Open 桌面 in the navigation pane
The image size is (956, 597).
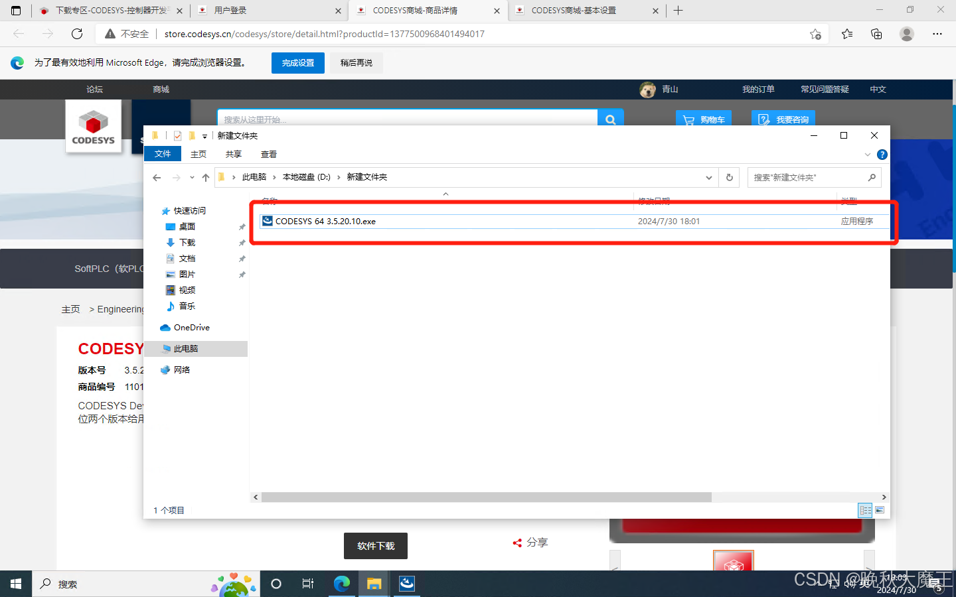[x=187, y=227]
